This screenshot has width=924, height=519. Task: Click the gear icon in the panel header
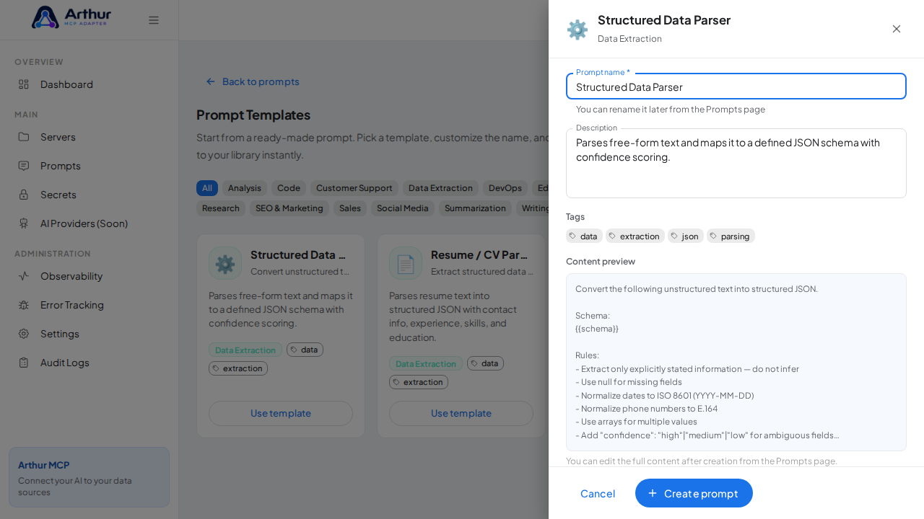[577, 30]
